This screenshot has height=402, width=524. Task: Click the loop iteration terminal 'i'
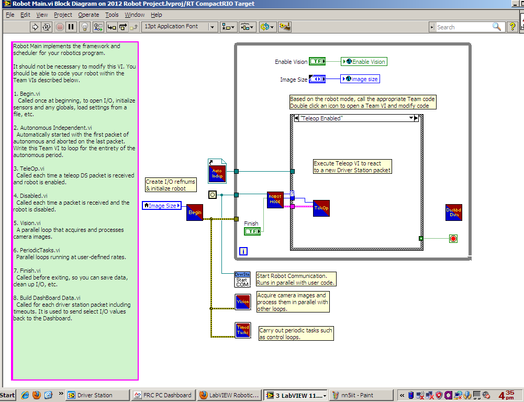click(x=243, y=251)
